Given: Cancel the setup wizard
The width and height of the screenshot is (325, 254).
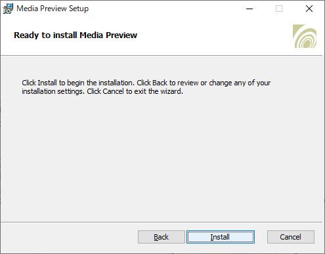Looking at the screenshot, I should pyautogui.click(x=291, y=237).
